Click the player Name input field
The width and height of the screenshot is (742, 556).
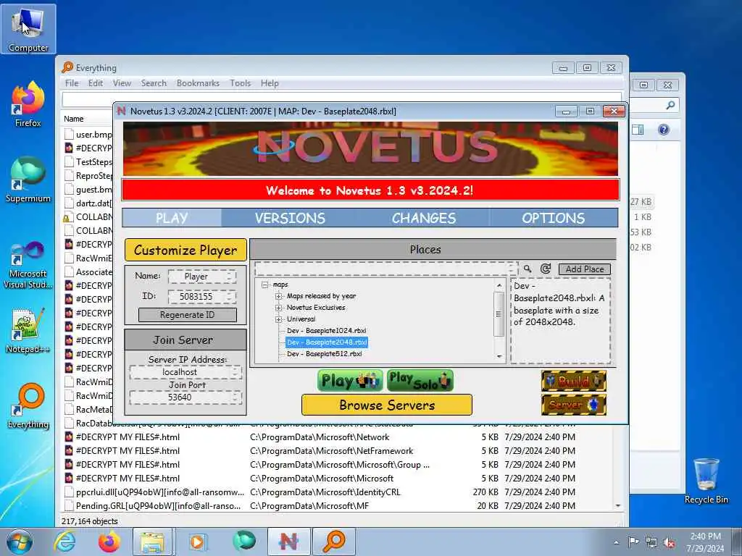point(202,277)
